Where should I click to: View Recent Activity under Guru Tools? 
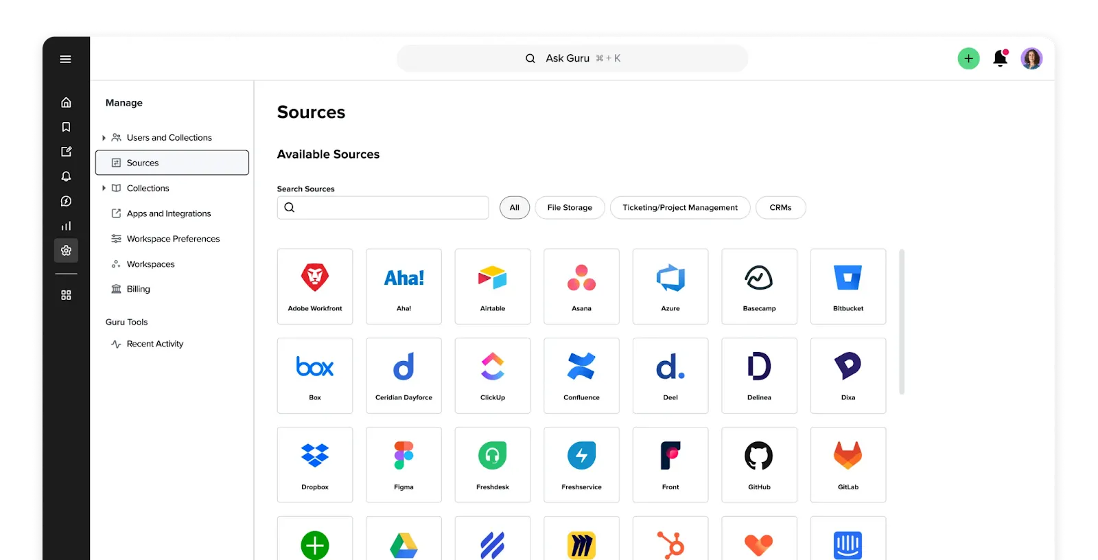[154, 344]
